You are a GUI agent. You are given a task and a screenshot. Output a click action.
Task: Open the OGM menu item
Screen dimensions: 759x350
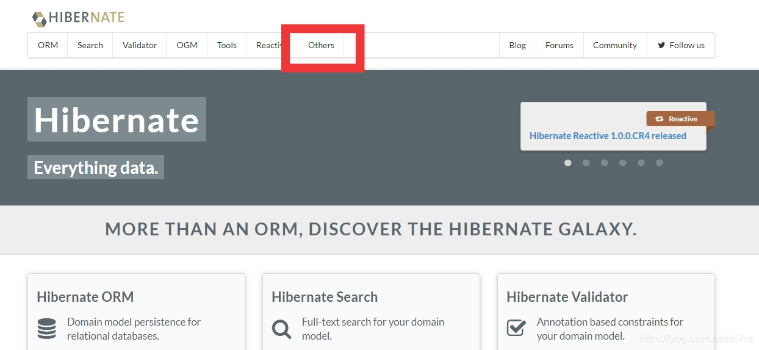(x=187, y=45)
